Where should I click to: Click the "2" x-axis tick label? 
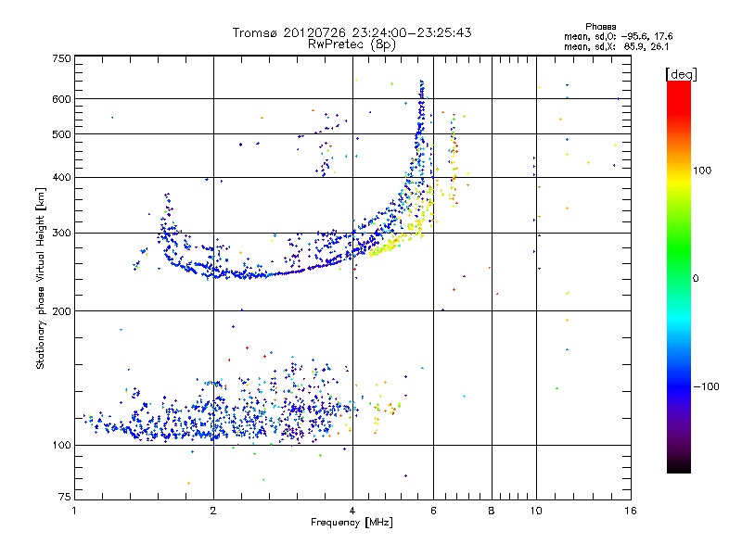[x=213, y=511]
